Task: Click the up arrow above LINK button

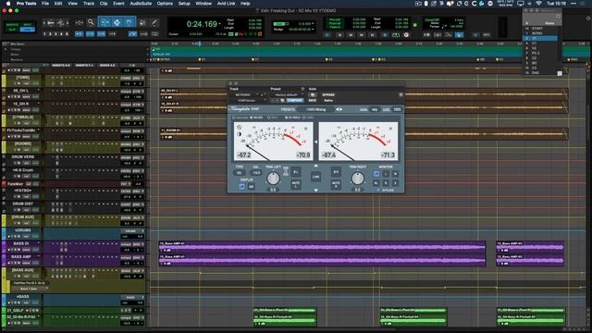Action: coord(316,166)
